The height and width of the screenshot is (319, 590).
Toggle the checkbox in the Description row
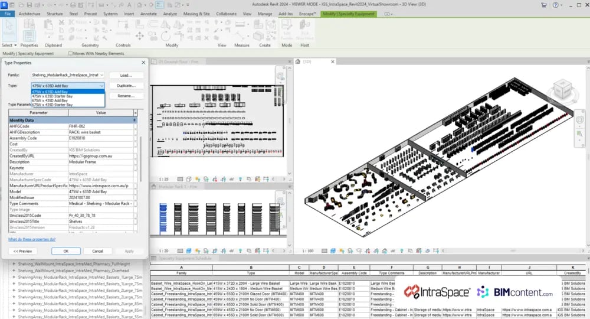136,162
